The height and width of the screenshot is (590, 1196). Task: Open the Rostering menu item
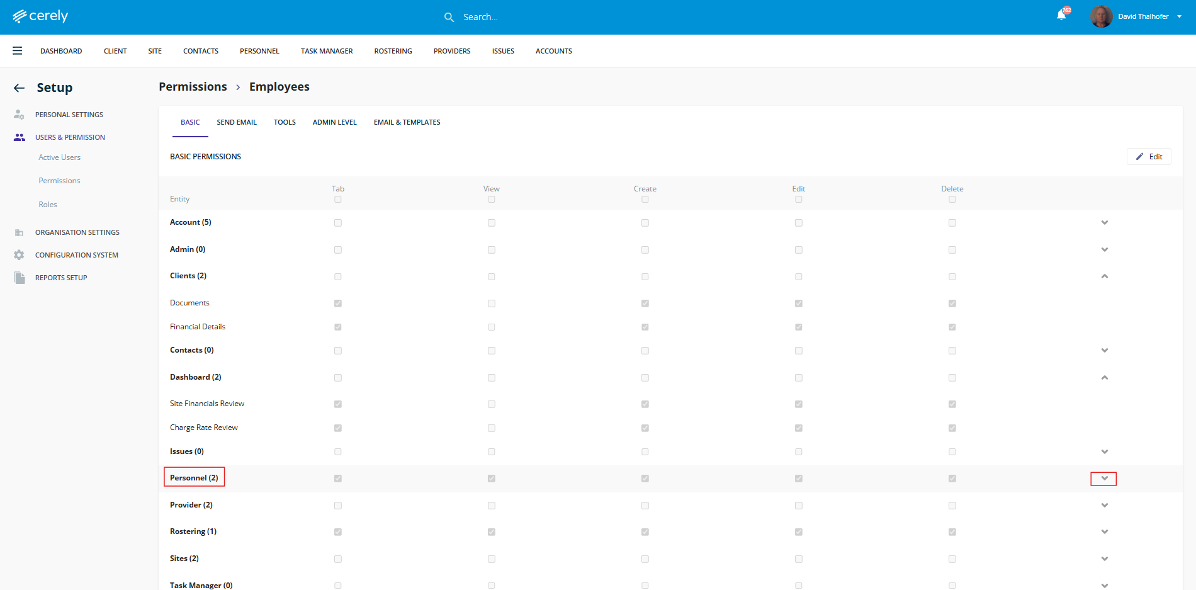393,51
